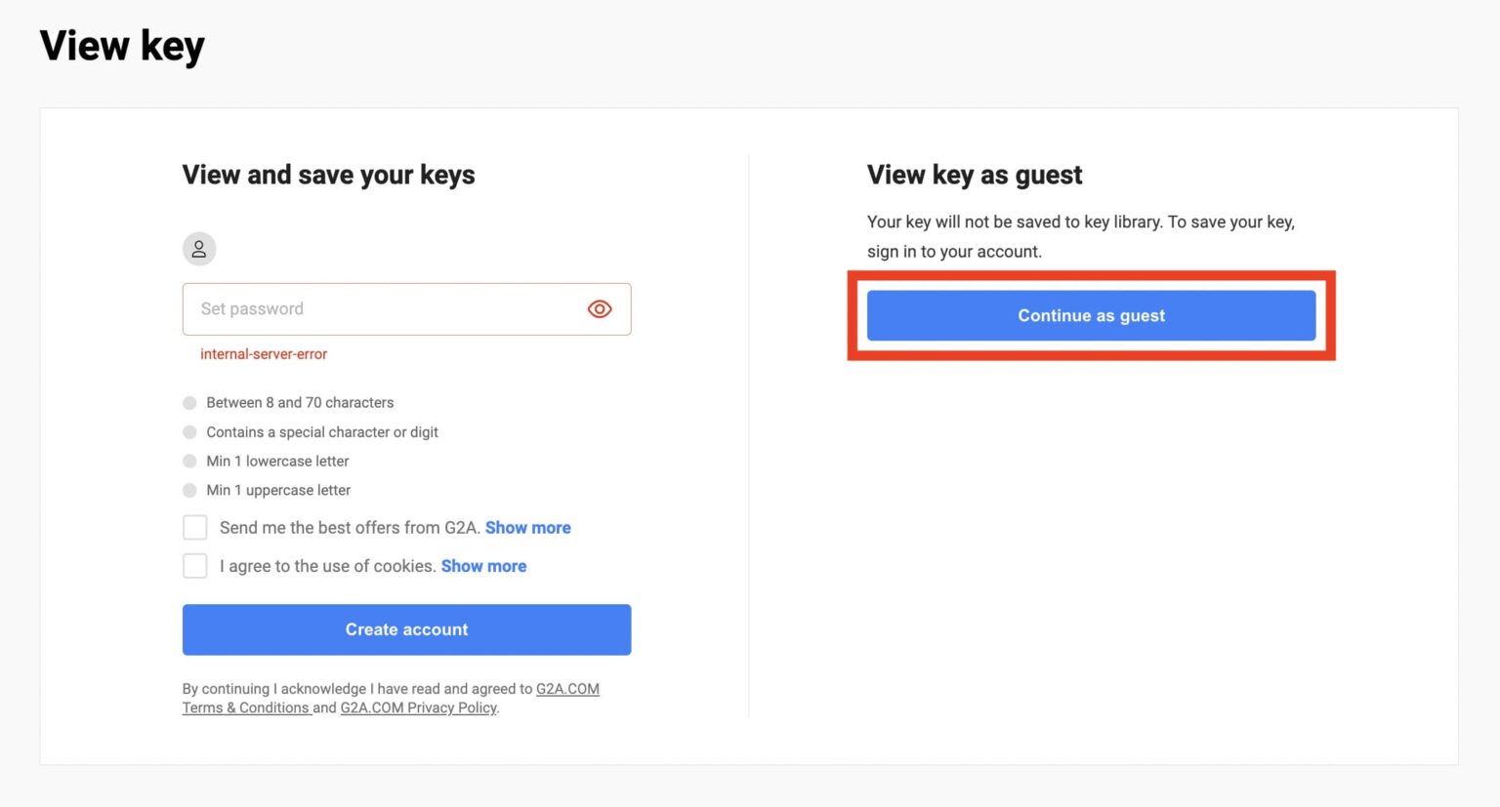
Task: Click the uppercase letter requirement dot
Action: pos(189,491)
